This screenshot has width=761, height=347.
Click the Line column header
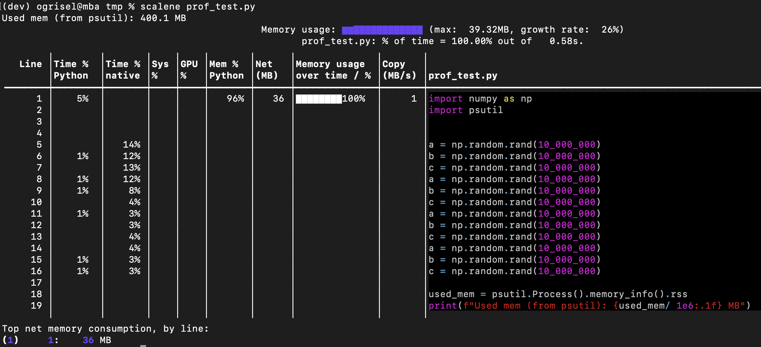pos(31,64)
